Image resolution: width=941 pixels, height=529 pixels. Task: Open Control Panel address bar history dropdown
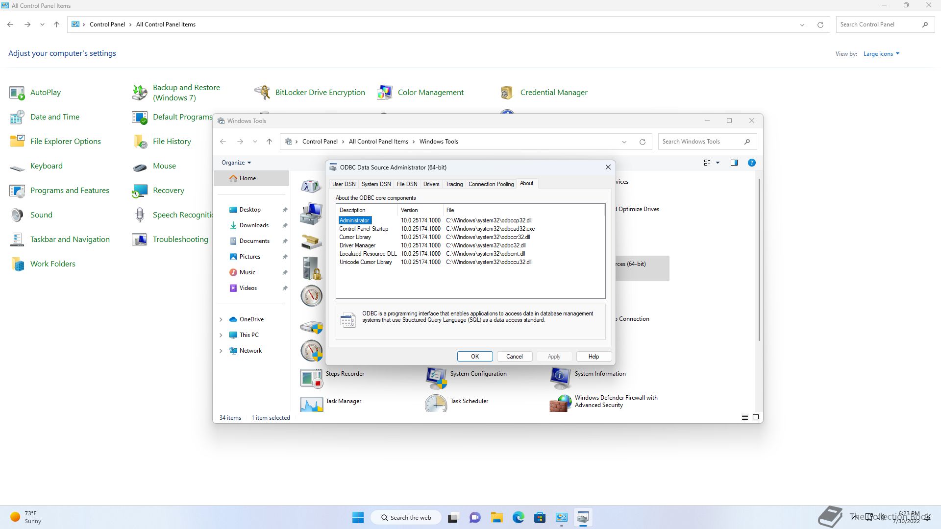click(x=802, y=24)
